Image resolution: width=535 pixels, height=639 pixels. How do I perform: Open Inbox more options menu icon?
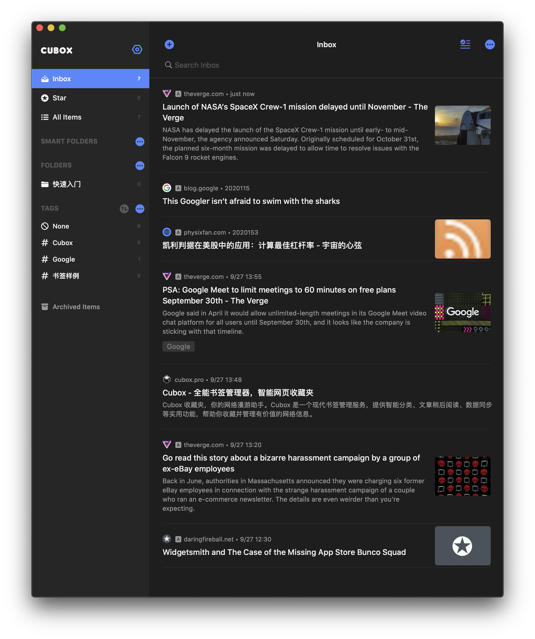tap(490, 44)
